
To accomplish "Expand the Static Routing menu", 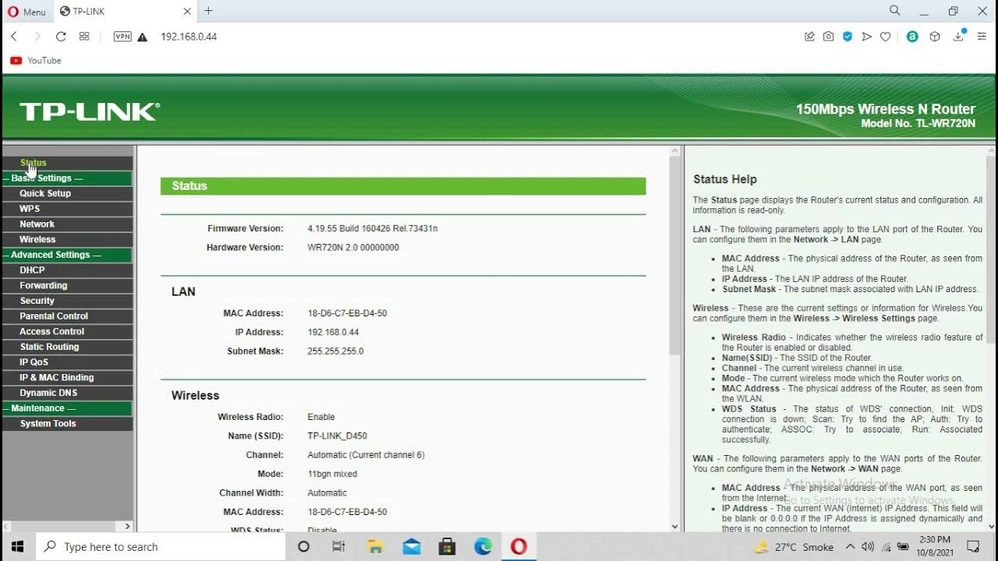I will tap(49, 347).
